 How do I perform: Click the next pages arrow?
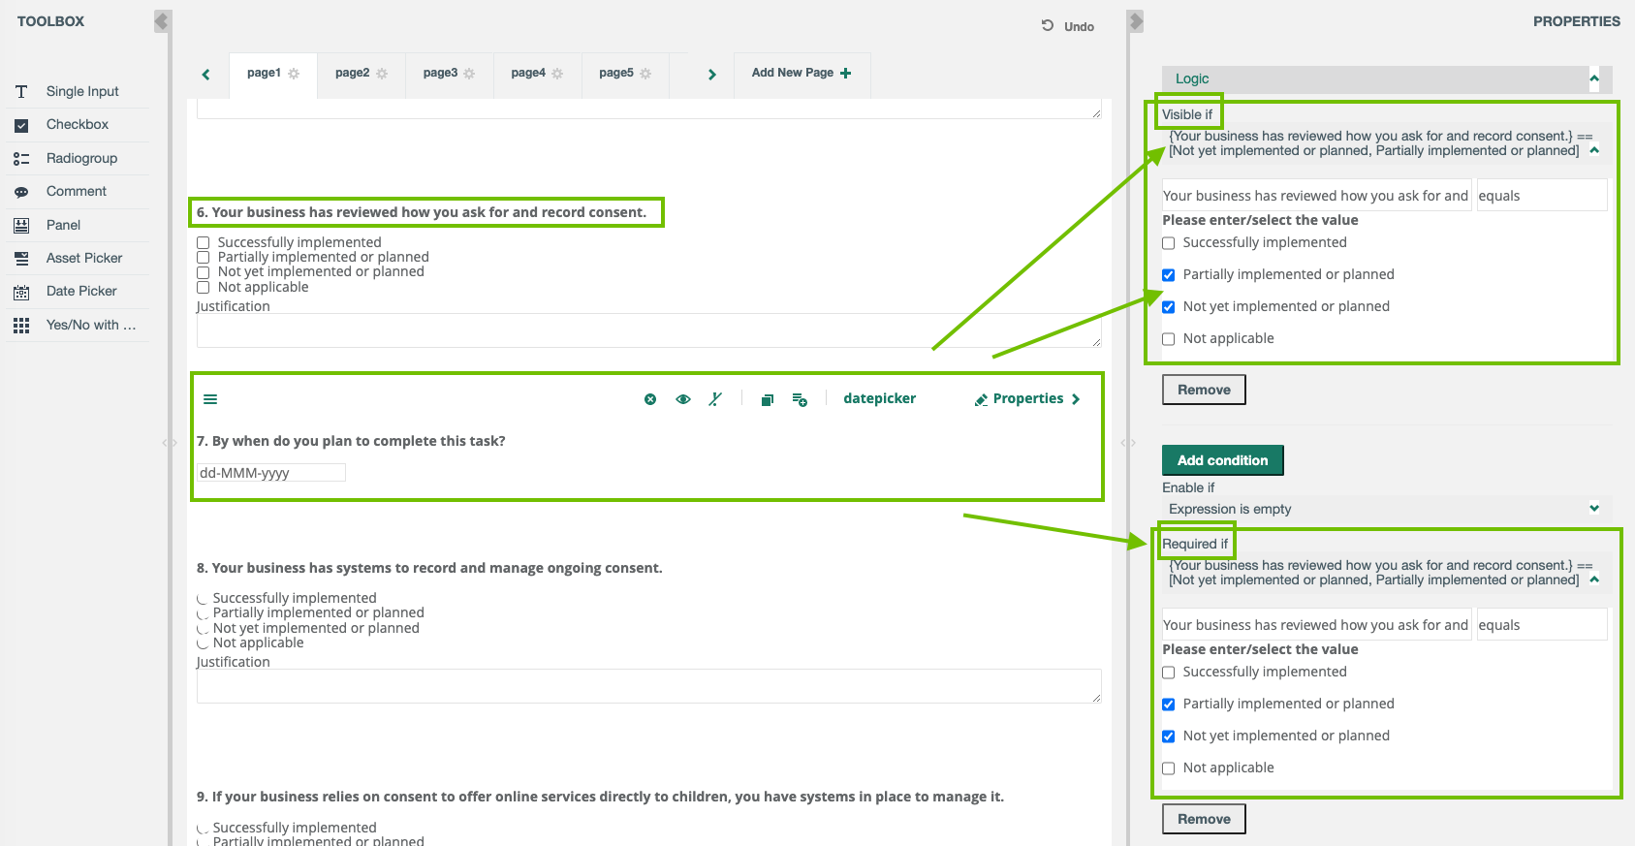click(x=712, y=75)
